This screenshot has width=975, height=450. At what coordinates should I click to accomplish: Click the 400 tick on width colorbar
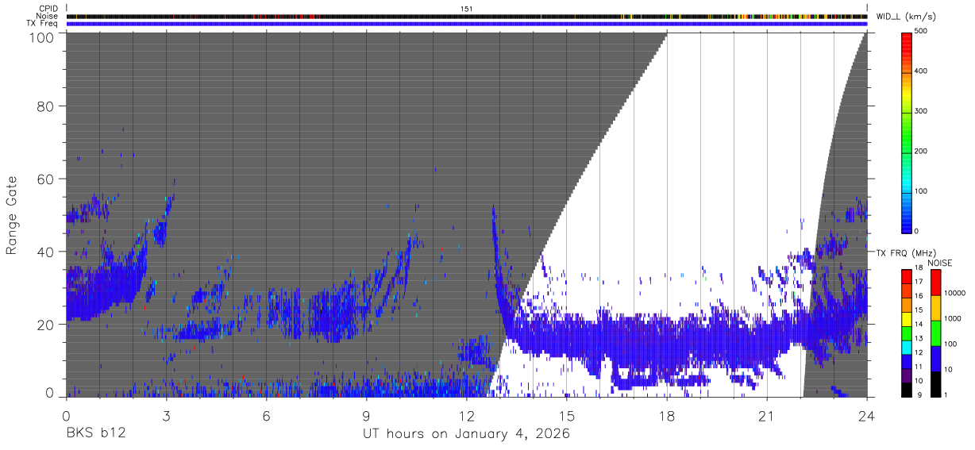(x=921, y=71)
